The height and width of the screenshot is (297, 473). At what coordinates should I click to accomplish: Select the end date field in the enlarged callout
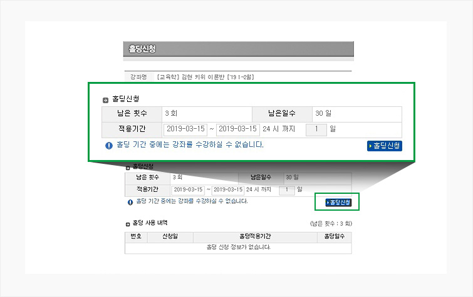tap(237, 129)
